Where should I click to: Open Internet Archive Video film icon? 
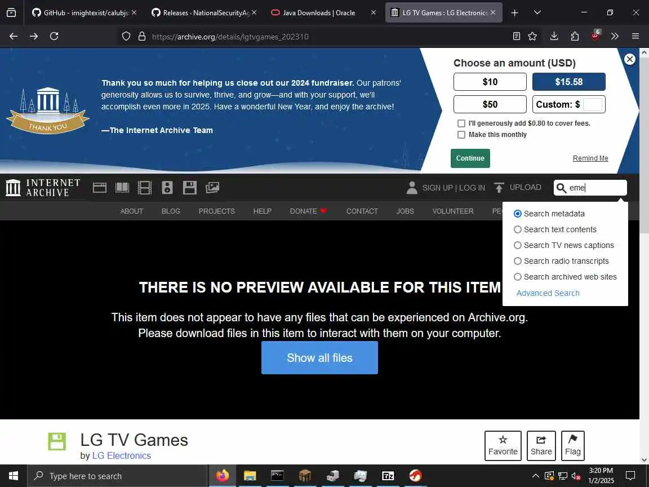(144, 188)
